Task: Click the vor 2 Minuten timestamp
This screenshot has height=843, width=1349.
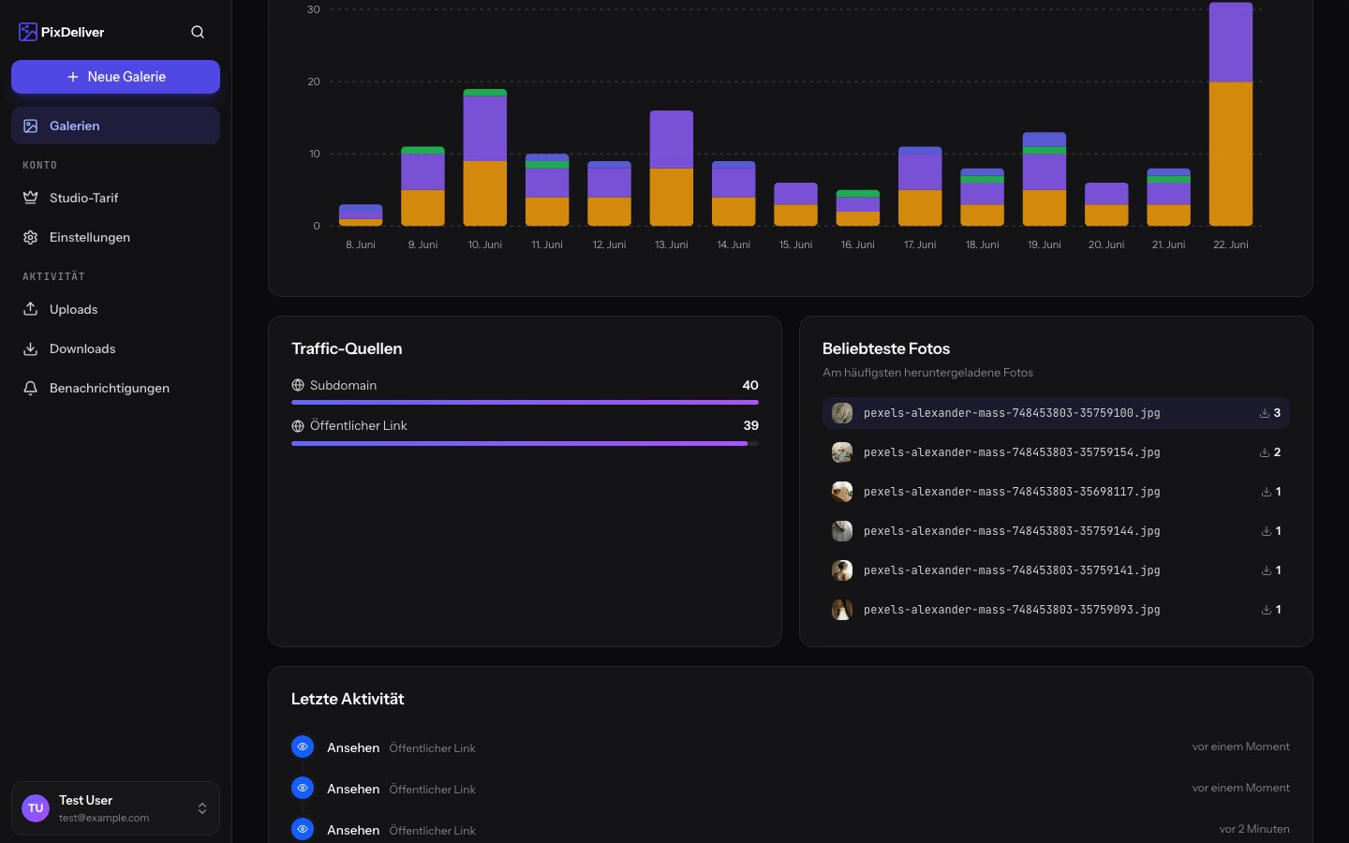Action: coord(1254,829)
